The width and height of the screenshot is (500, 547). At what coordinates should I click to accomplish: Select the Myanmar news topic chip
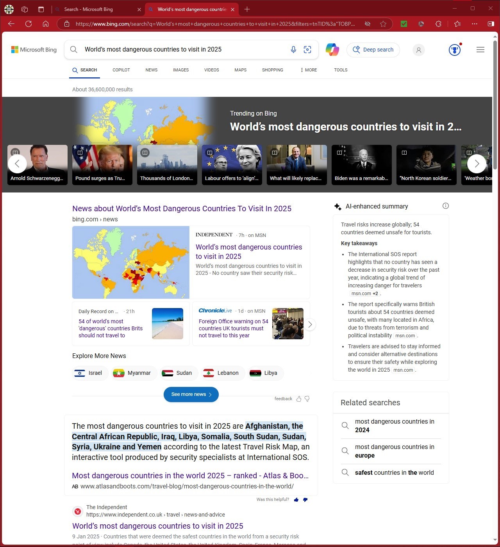(133, 373)
